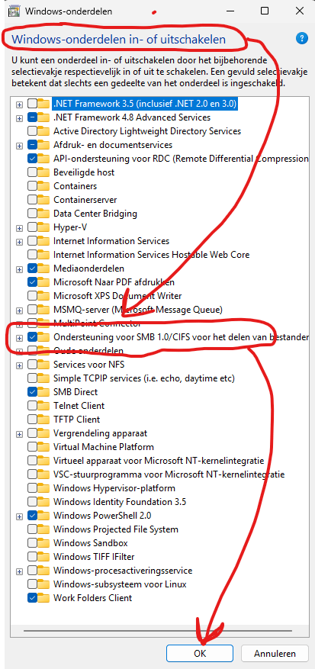This screenshot has height=669, width=315.
Task: Click the Virtual Machine Platform folder icon
Action: [43, 447]
